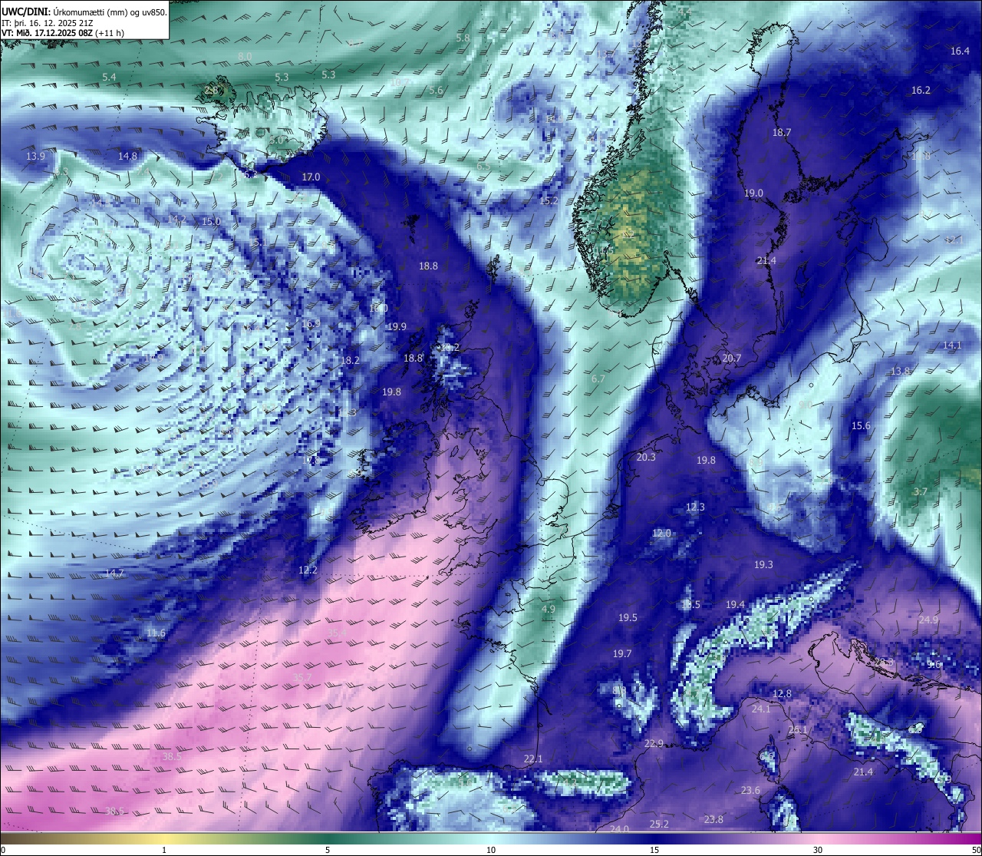Select the 5.4 value label
This screenshot has width=982, height=856.
(109, 77)
